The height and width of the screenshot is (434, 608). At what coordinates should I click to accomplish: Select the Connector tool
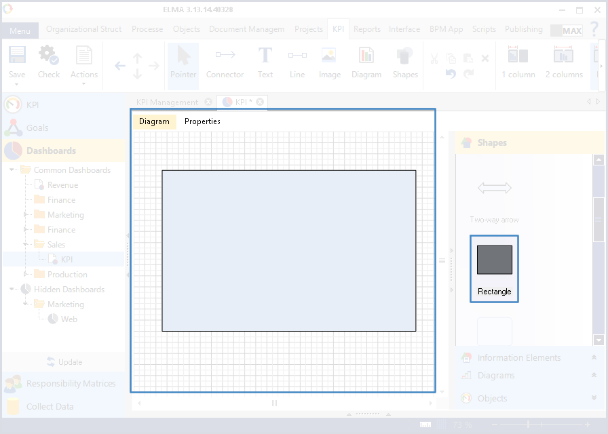(225, 62)
